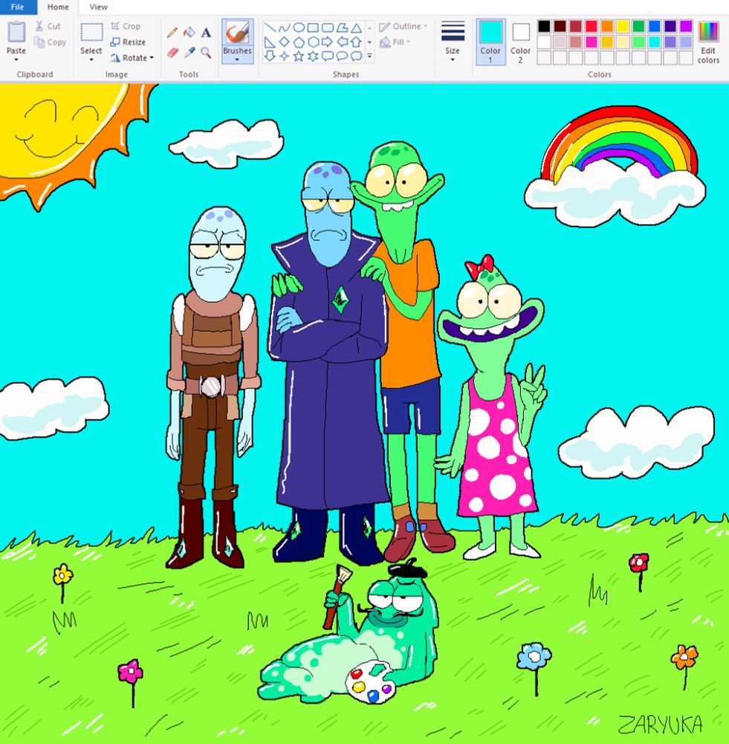Choose the Five-point star shape

click(x=299, y=57)
